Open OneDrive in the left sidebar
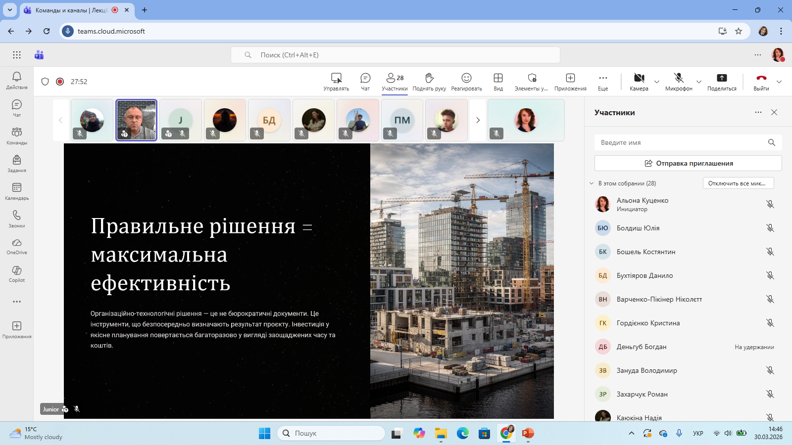This screenshot has width=792, height=445. (17, 246)
